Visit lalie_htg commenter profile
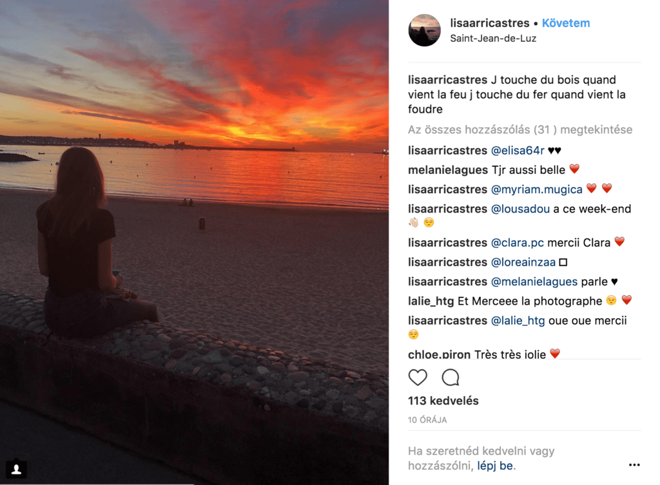 [431, 301]
